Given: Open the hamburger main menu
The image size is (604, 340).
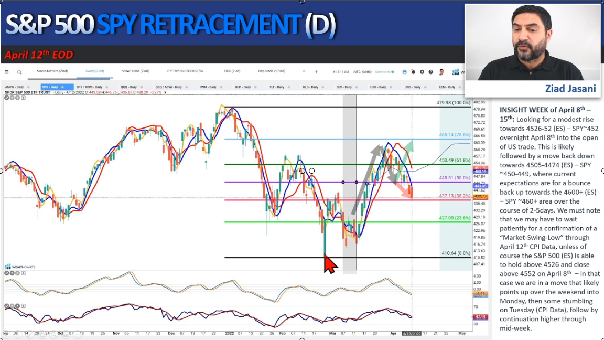Looking at the screenshot, I should point(6,72).
